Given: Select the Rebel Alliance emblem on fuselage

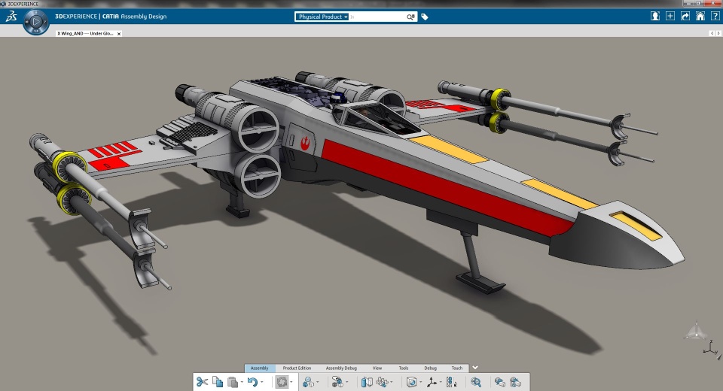Looking at the screenshot, I should click(305, 144).
